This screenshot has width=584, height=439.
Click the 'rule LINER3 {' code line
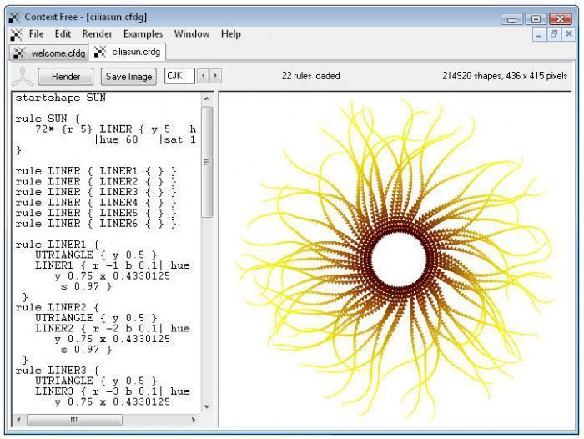[x=58, y=371]
